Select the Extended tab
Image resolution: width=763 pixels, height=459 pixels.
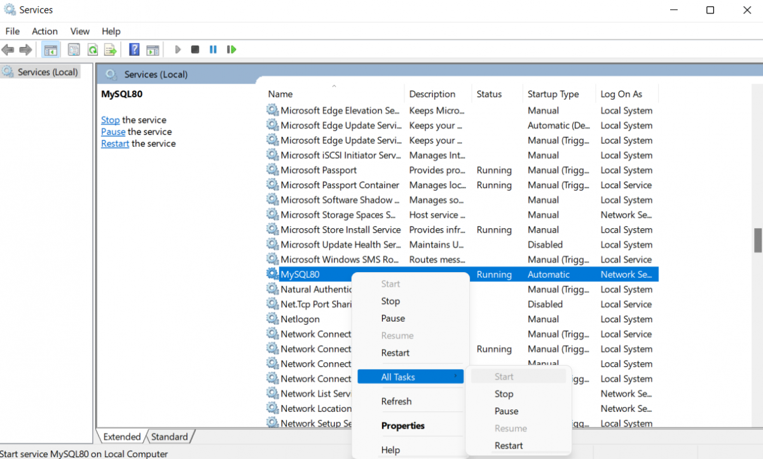click(121, 437)
